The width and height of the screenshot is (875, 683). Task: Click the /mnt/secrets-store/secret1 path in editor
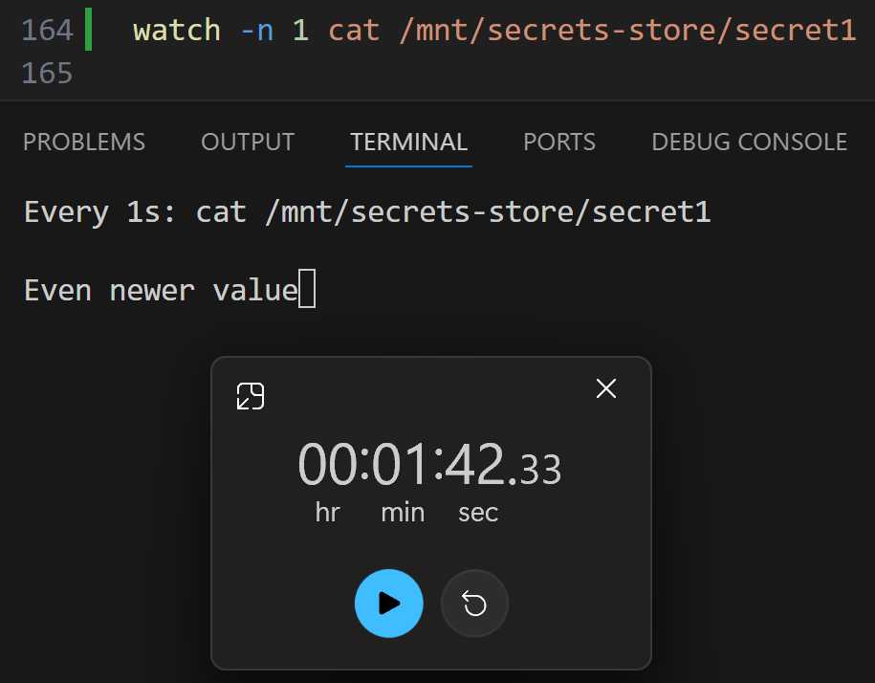(x=627, y=31)
